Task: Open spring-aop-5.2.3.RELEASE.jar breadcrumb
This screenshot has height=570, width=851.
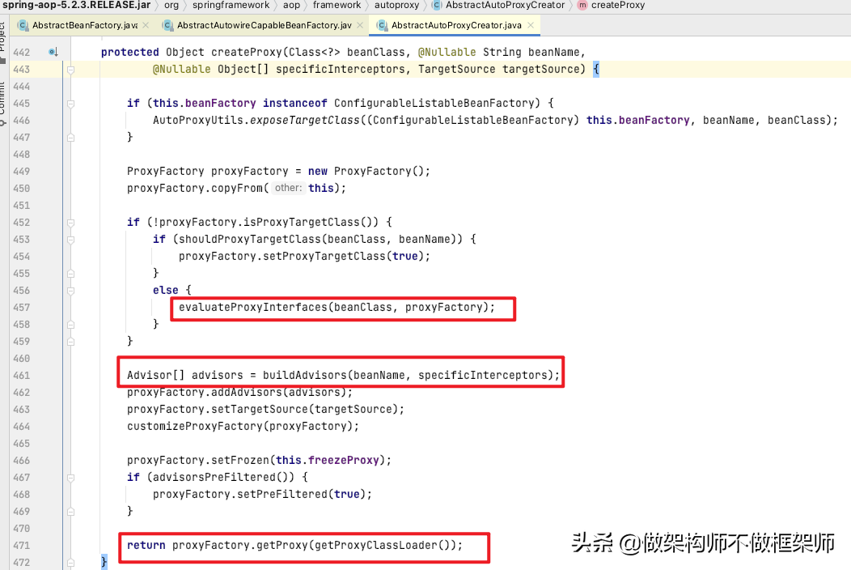Action: 77,5
